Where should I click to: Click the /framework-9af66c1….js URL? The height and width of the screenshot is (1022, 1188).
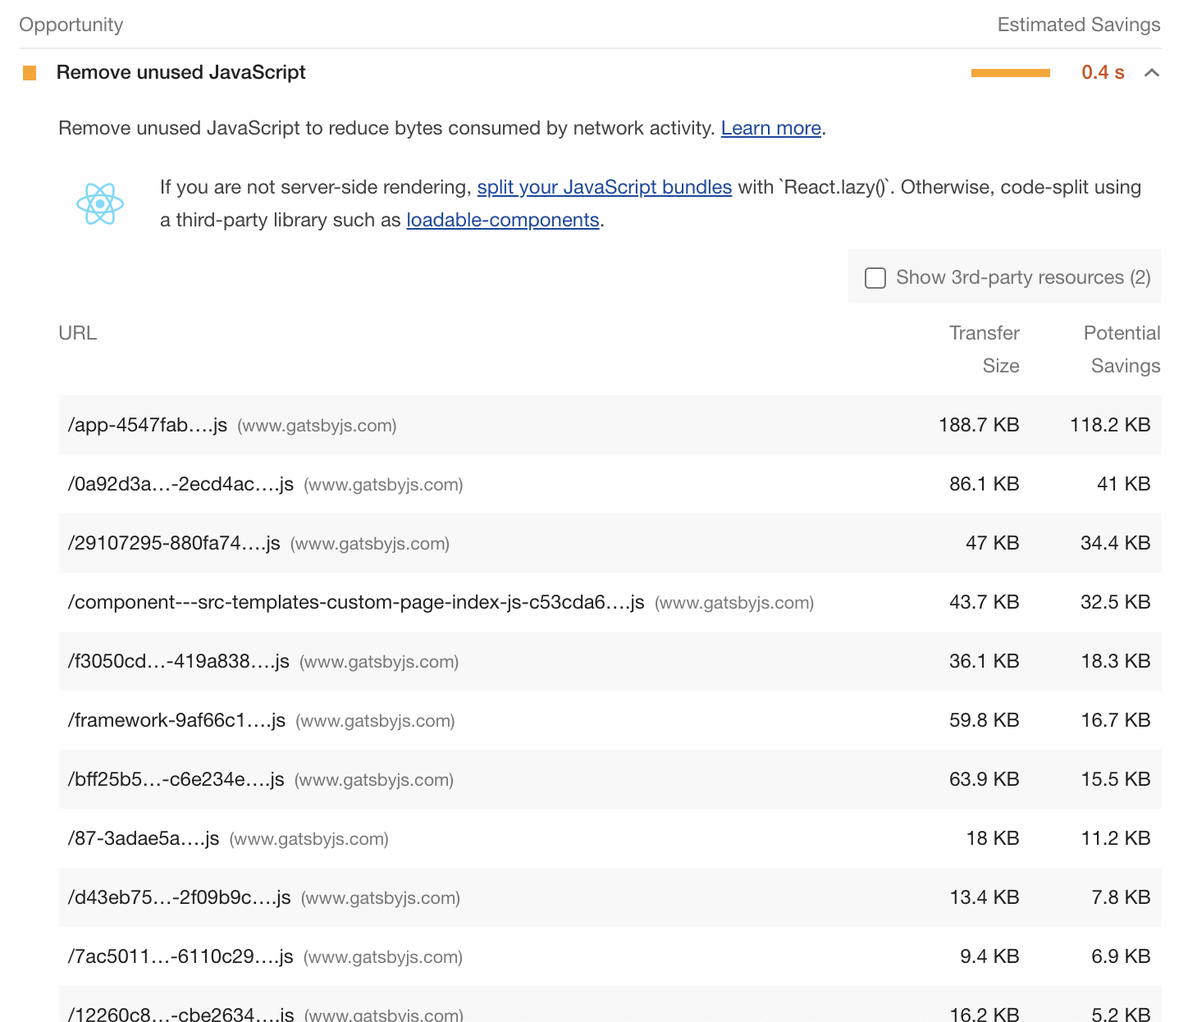coord(176,720)
